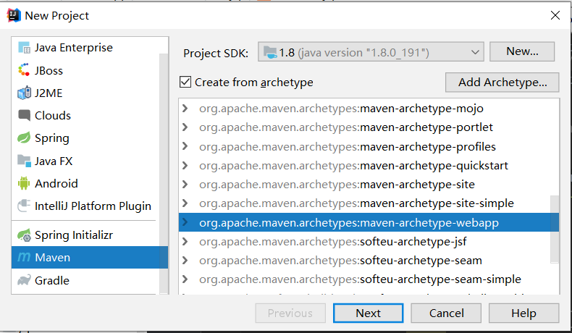Select Java FX project type label

pos(54,161)
